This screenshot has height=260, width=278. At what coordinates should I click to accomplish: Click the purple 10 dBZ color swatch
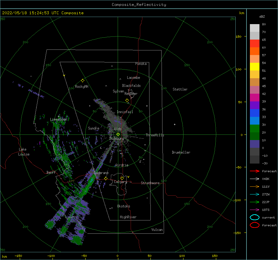255,144
